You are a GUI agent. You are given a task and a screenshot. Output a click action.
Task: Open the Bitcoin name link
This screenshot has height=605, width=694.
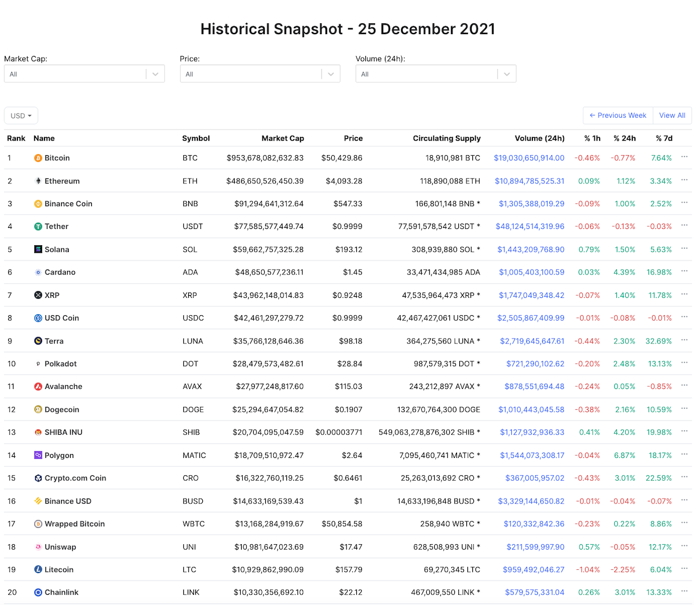(57, 158)
